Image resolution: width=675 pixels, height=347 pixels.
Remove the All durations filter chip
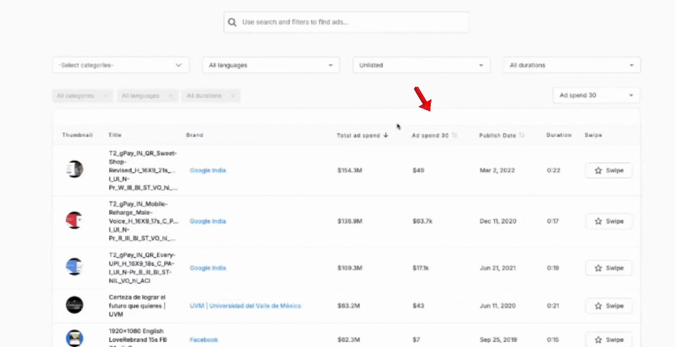233,96
